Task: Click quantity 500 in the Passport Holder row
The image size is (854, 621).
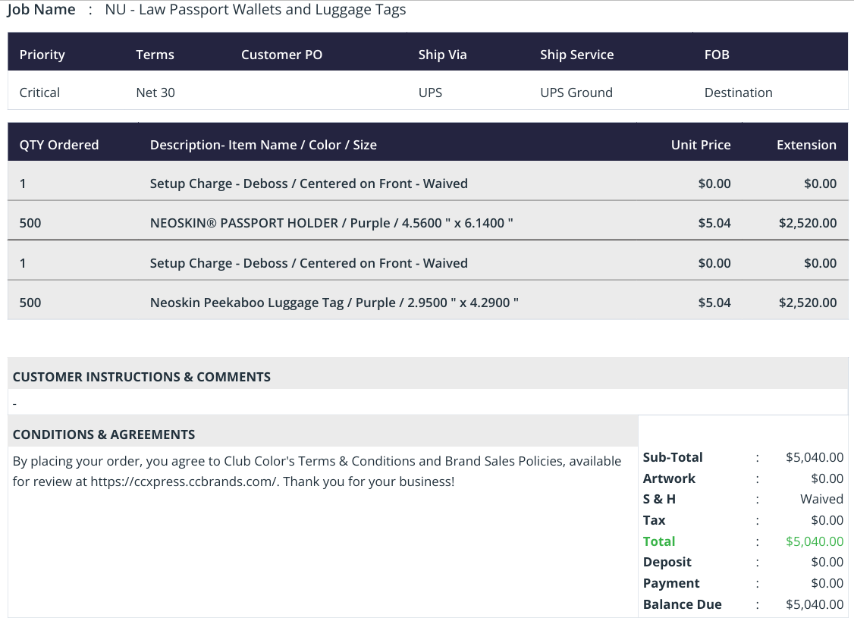Action: (30, 224)
